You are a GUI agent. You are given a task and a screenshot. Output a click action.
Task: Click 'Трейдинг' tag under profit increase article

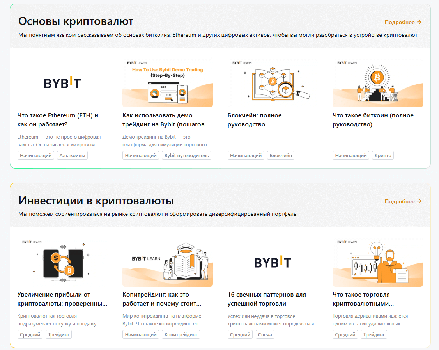click(x=58, y=335)
